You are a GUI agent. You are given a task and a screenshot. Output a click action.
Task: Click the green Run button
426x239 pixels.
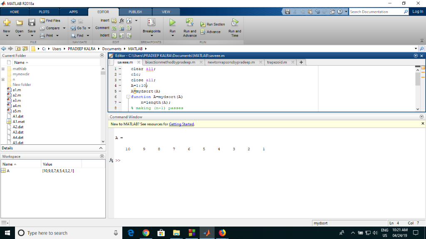point(173,22)
